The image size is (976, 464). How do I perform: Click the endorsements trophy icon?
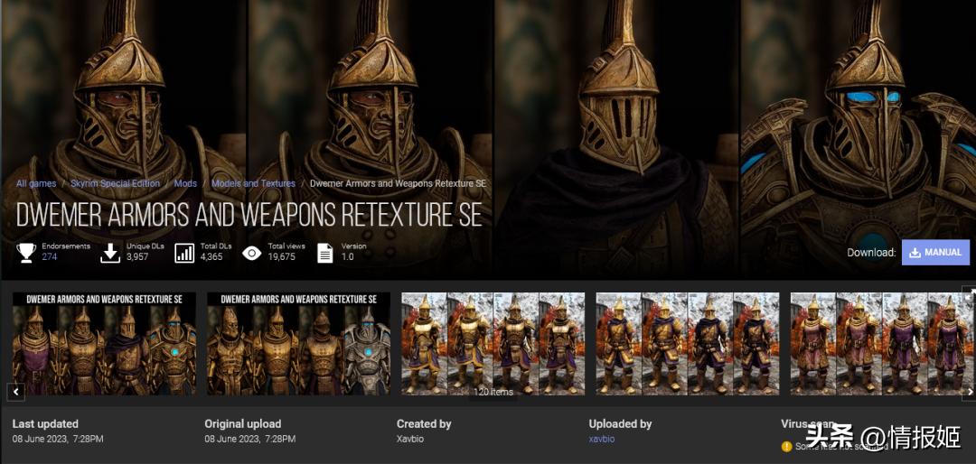(x=26, y=253)
